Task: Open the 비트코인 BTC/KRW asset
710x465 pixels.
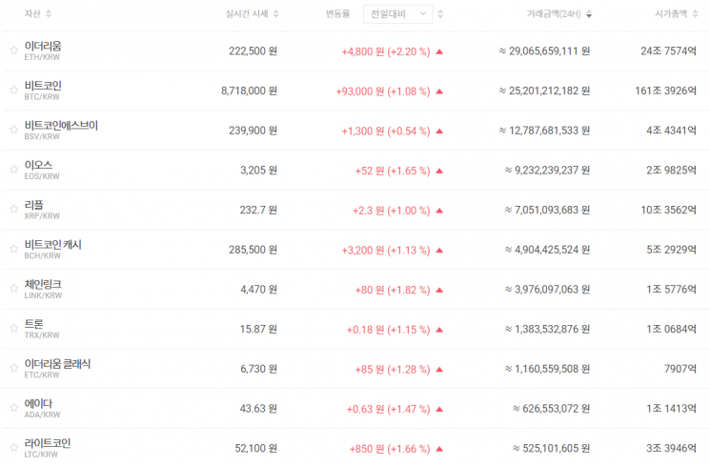Action: 43,86
